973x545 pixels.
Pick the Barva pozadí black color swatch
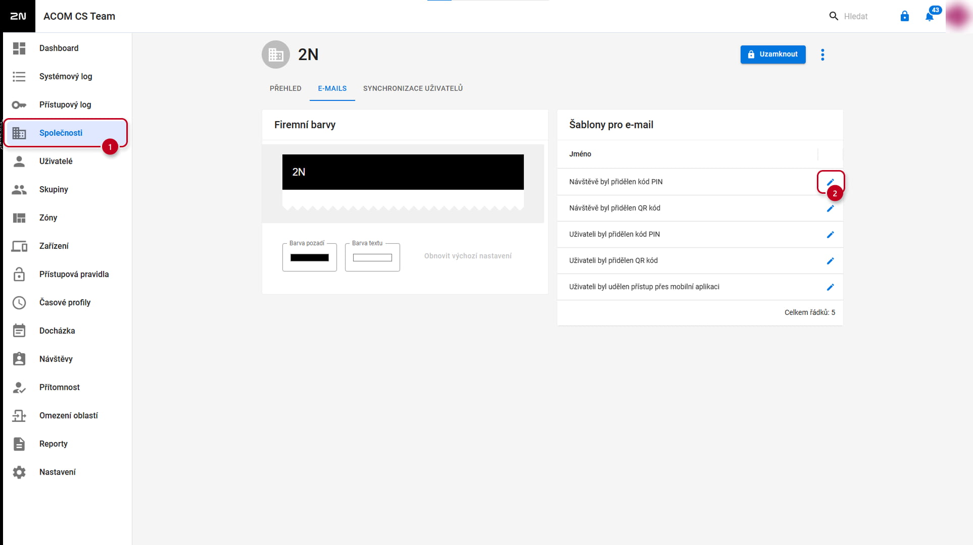pyautogui.click(x=309, y=258)
